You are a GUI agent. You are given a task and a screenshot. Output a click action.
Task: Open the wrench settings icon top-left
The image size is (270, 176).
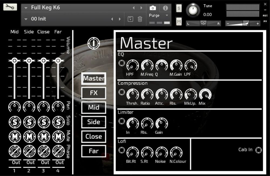[10, 7]
